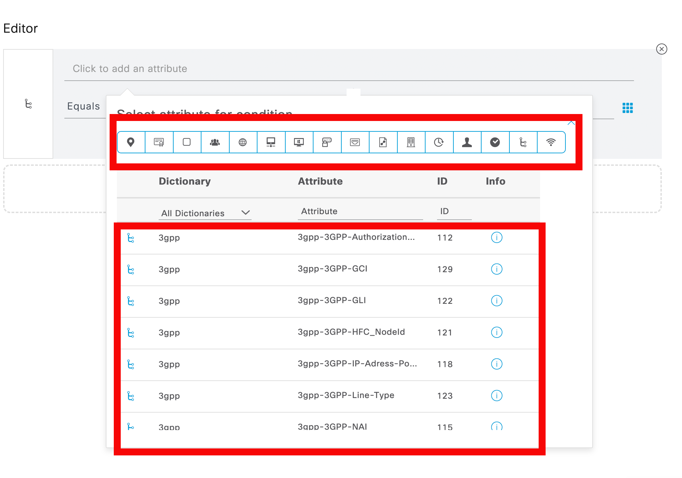The width and height of the screenshot is (682, 478).
Task: Filter attributes by server tower icon
Action: [x=411, y=142]
